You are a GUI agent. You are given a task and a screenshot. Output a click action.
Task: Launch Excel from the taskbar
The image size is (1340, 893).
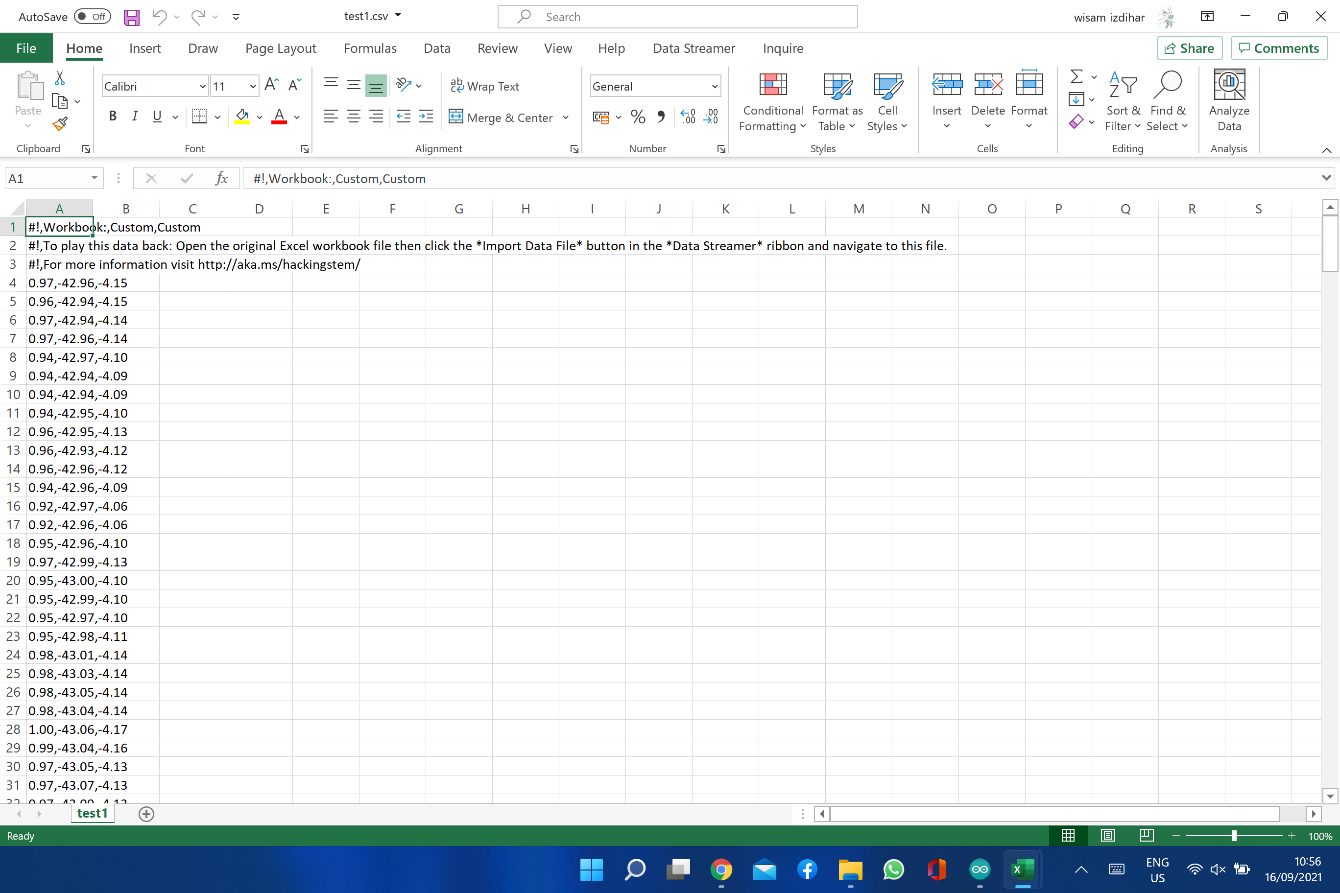1022,869
